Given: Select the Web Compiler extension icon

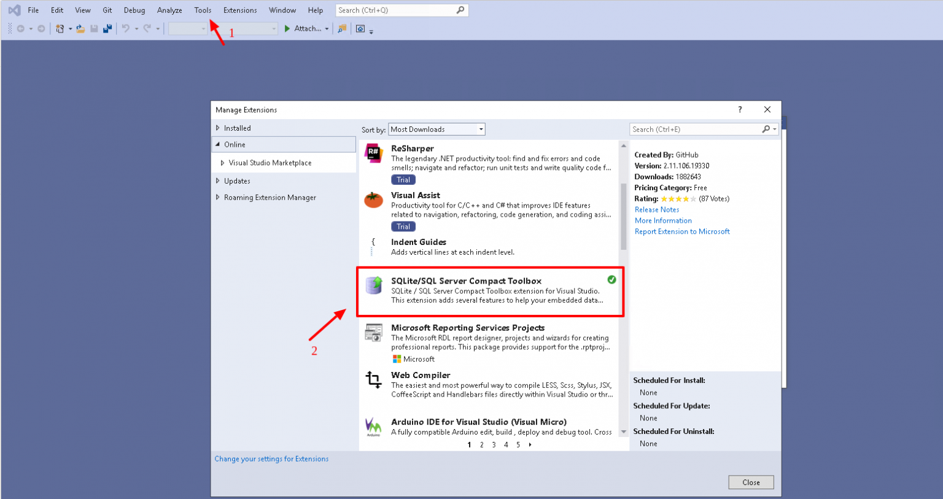Looking at the screenshot, I should (x=374, y=379).
